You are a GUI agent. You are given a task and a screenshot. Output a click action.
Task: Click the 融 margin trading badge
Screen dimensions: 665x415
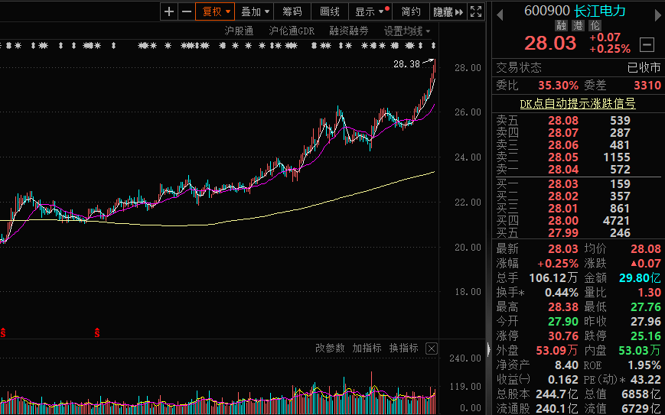click(x=562, y=26)
